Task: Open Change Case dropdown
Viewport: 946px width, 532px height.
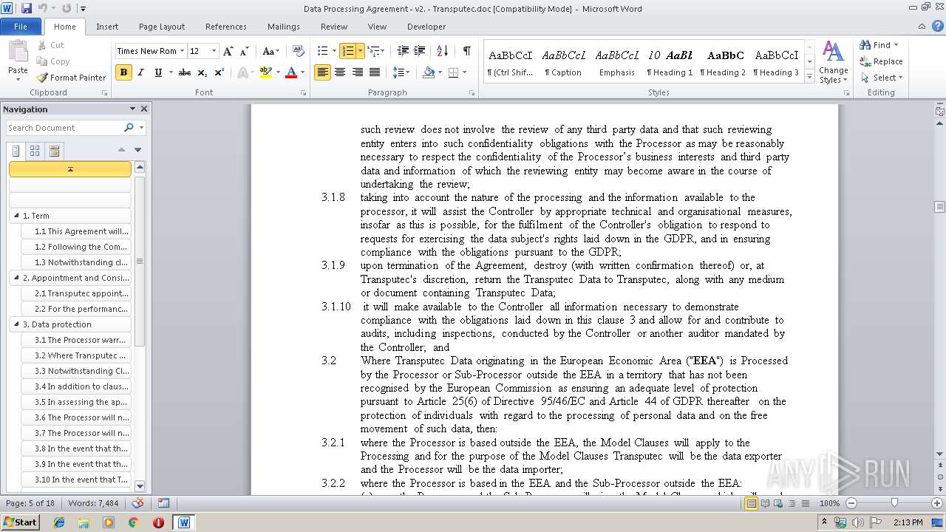Action: click(270, 51)
